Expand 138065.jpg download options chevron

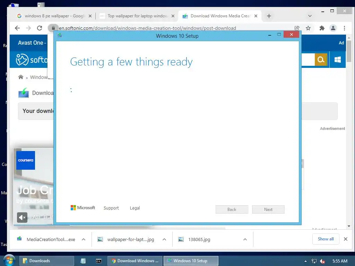pyautogui.click(x=245, y=239)
